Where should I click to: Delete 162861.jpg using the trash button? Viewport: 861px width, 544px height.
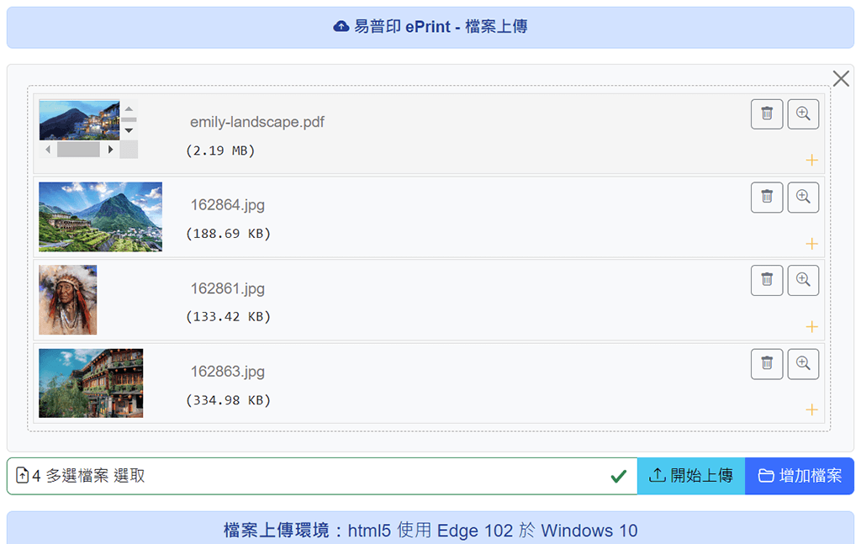tap(766, 280)
